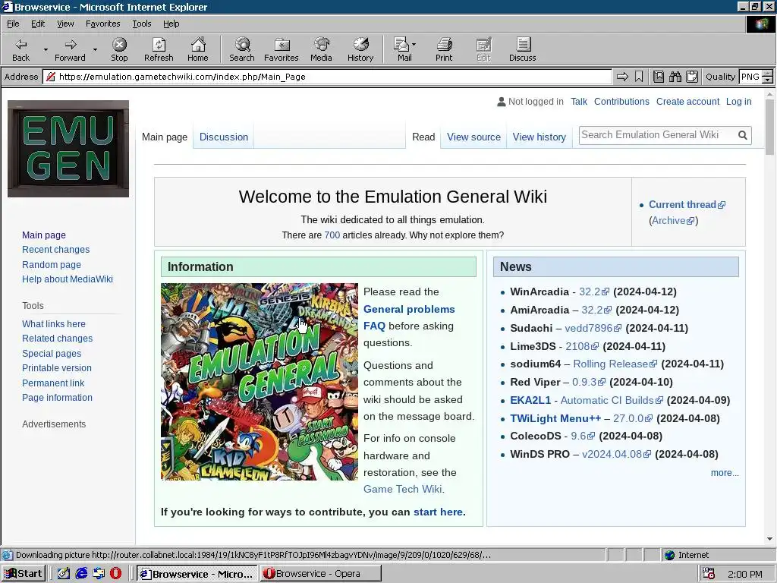Open Recent changes in the sidebar
Screen dimensions: 777x583
[55, 249]
